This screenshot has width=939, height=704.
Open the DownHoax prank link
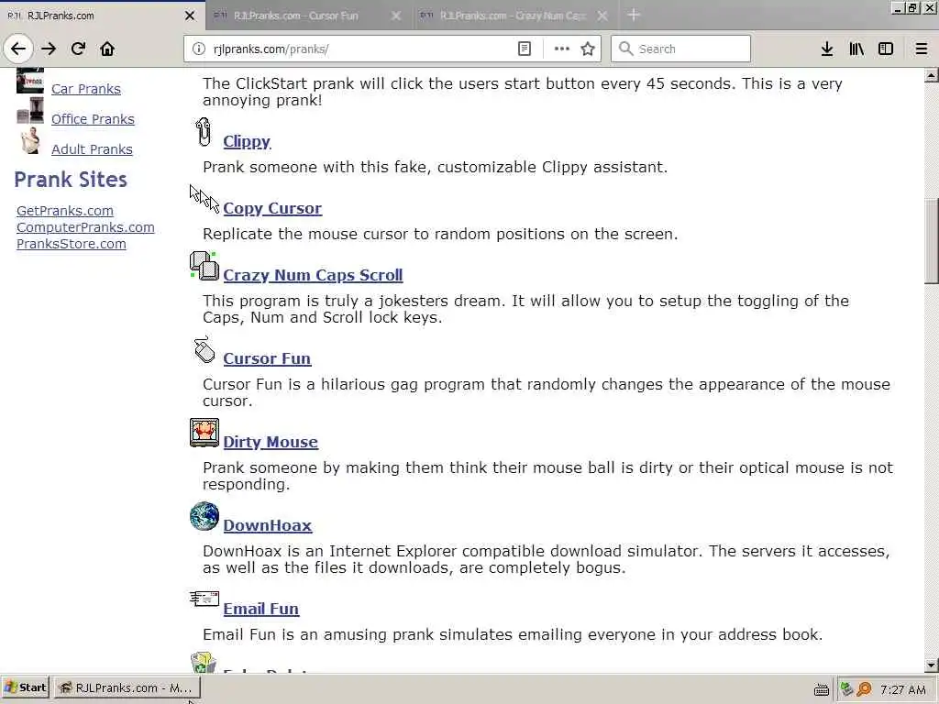tap(268, 525)
